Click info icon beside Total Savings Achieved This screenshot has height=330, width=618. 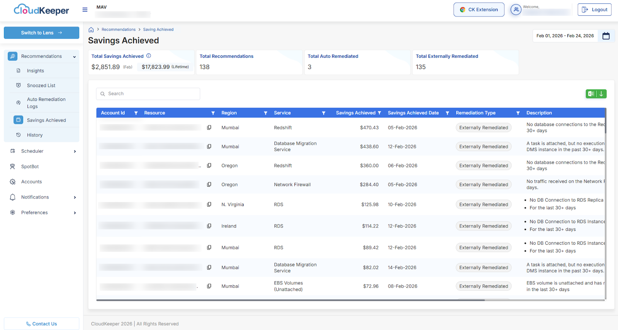tap(149, 56)
